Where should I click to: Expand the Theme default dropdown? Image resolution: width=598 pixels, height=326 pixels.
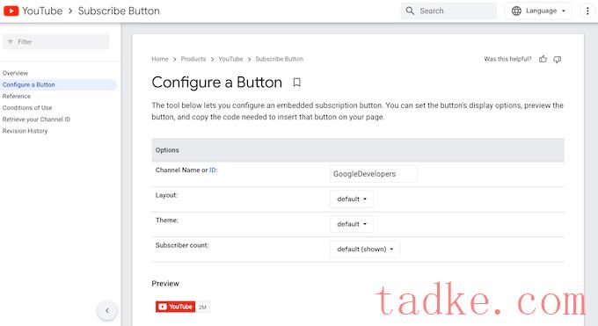coord(352,224)
